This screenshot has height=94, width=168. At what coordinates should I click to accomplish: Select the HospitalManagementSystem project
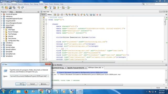click(14, 19)
